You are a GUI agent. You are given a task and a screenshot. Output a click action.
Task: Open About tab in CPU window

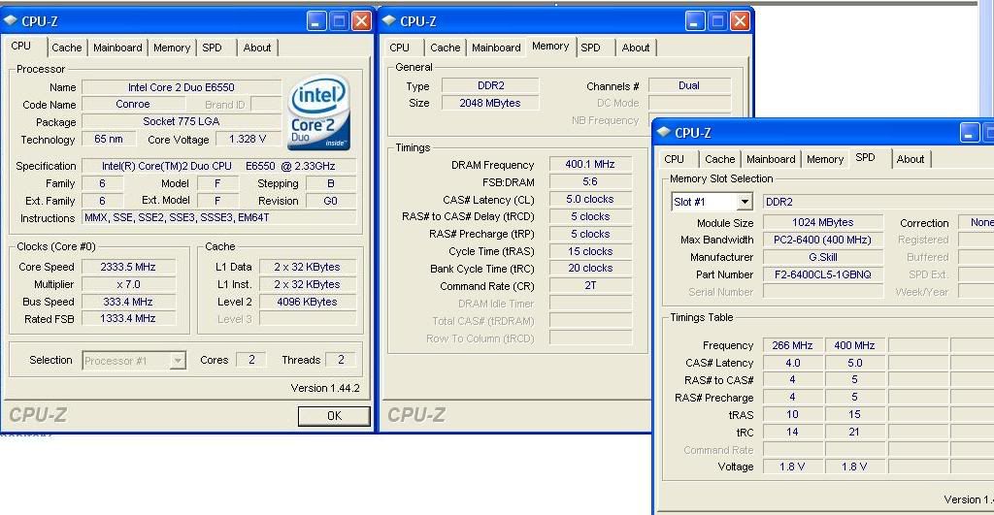tap(257, 48)
